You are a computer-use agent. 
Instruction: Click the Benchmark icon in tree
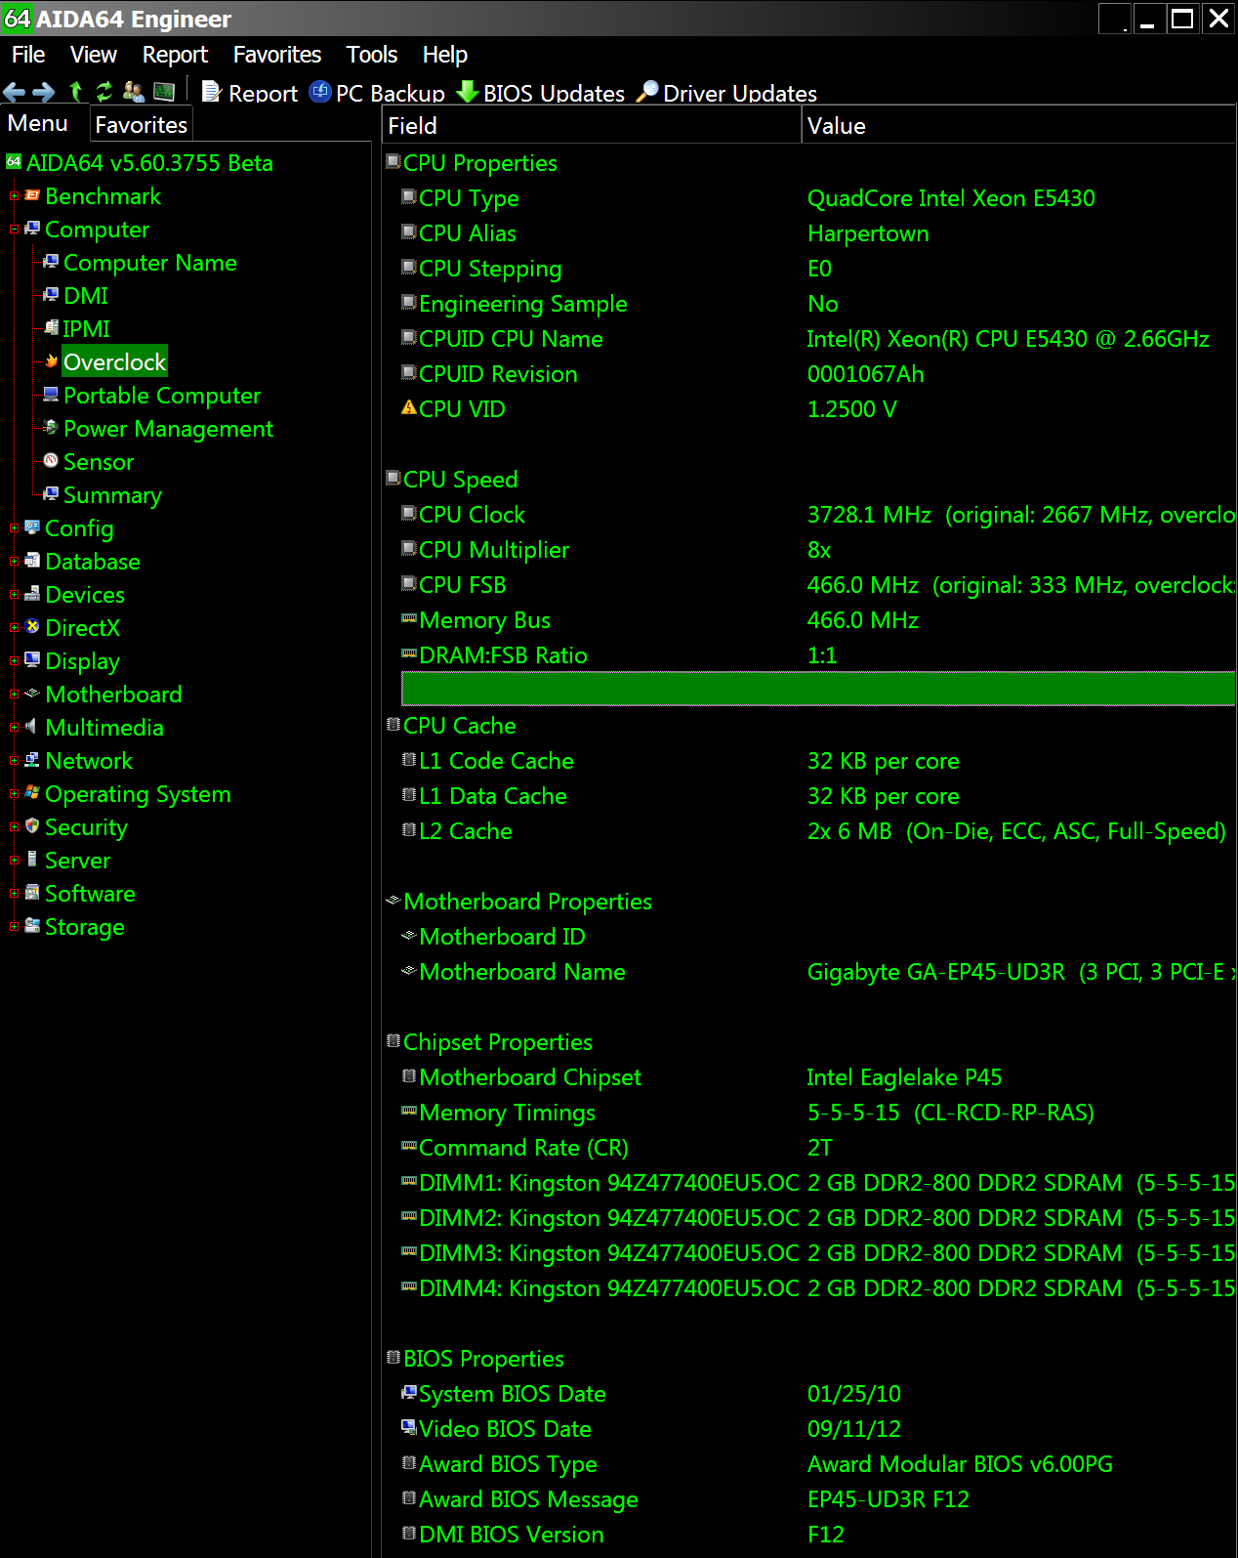point(32,195)
